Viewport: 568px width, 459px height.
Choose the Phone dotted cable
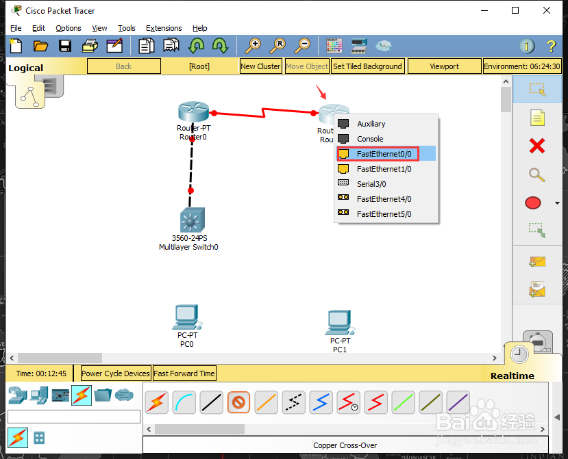[293, 402]
